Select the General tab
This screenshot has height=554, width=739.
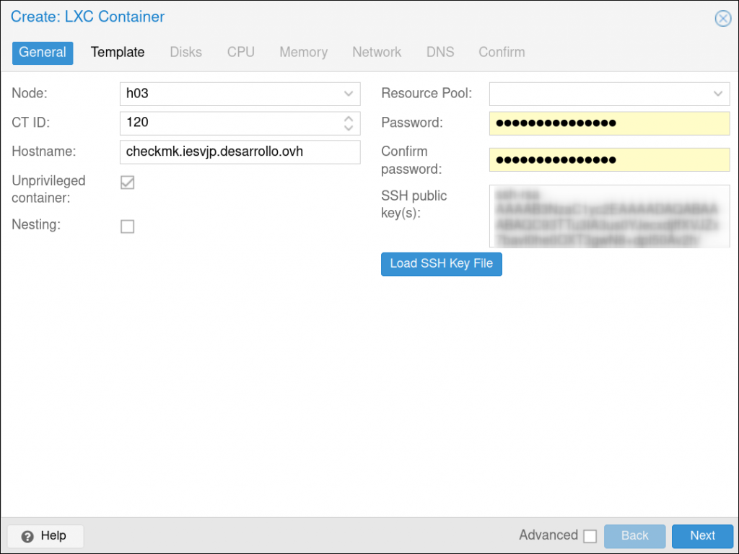click(43, 52)
